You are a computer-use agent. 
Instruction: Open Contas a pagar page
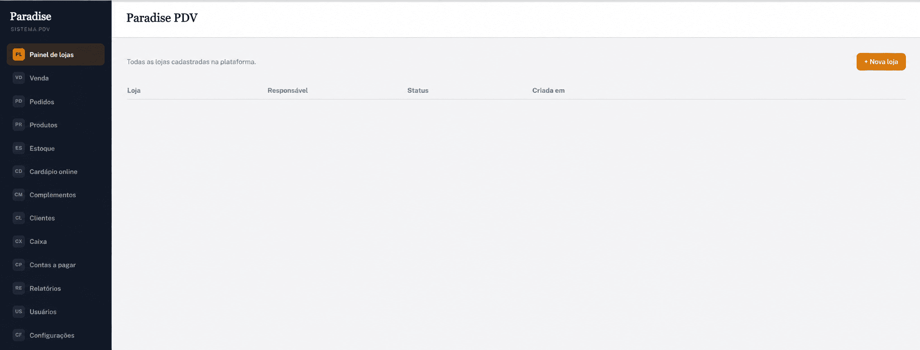click(56, 265)
